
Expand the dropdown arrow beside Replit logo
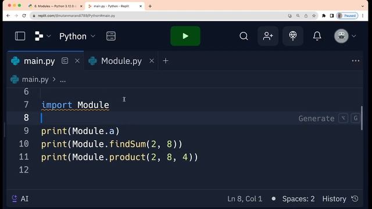coord(49,36)
